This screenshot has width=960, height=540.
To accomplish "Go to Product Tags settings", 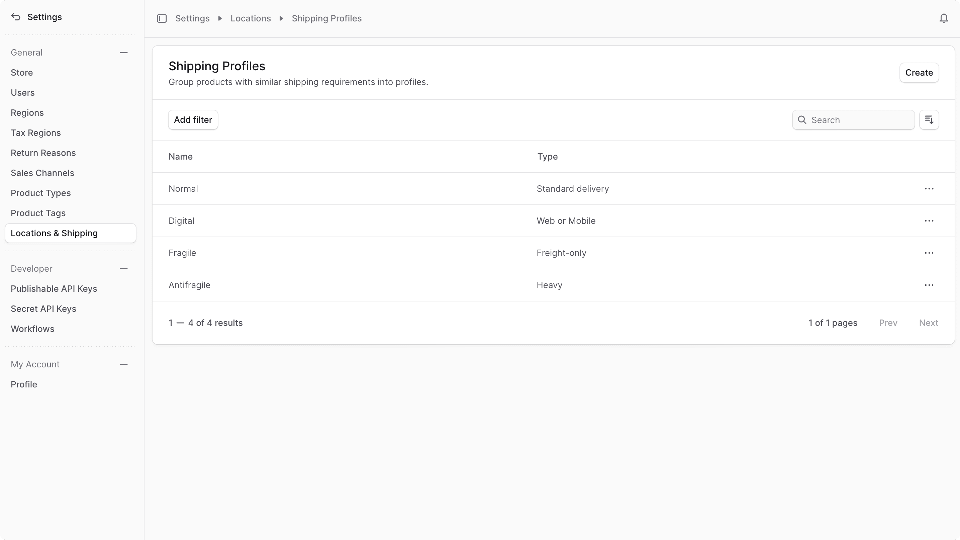I will (x=38, y=213).
